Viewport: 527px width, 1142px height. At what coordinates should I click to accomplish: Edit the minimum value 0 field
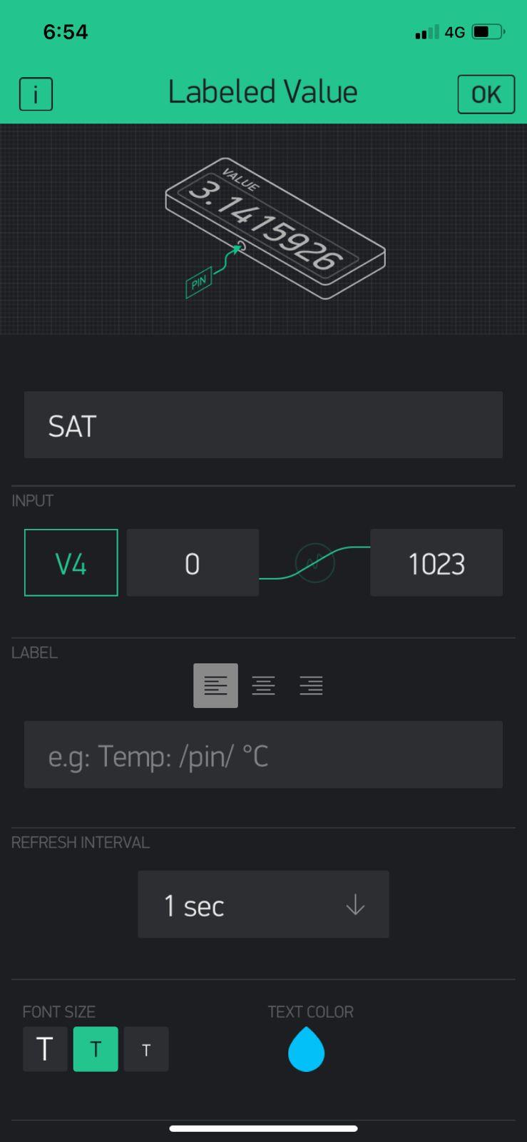[x=193, y=562]
